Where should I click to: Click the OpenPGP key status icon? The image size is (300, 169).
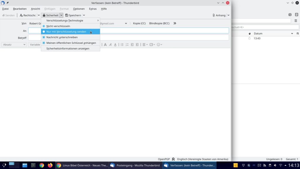173,159
